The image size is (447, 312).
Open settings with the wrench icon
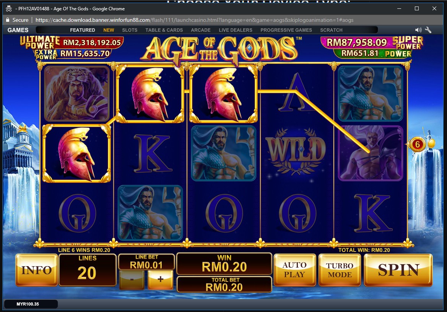pyautogui.click(x=428, y=30)
